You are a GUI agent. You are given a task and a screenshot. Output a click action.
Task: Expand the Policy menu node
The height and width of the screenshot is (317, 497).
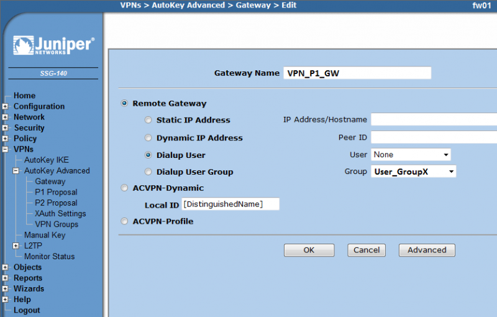(5, 139)
